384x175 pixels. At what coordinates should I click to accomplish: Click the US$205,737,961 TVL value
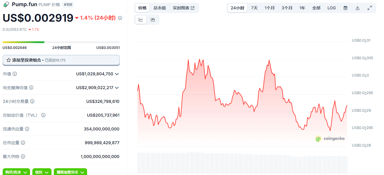point(103,115)
